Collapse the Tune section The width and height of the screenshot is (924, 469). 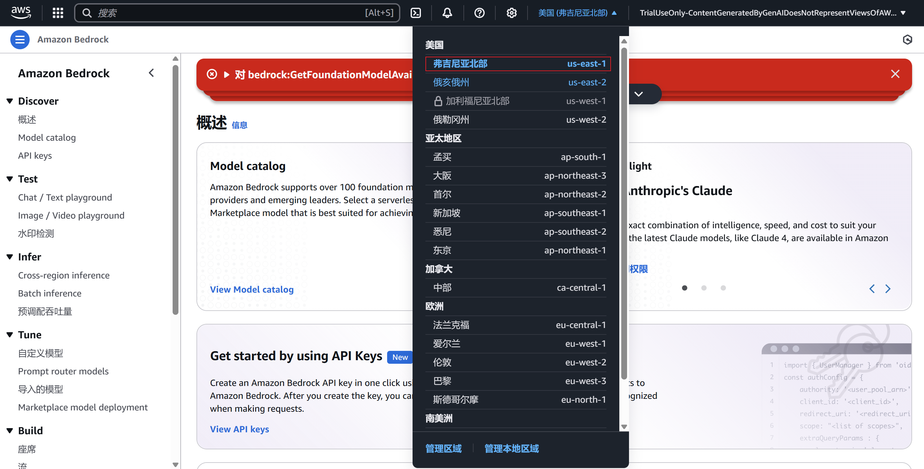10,334
